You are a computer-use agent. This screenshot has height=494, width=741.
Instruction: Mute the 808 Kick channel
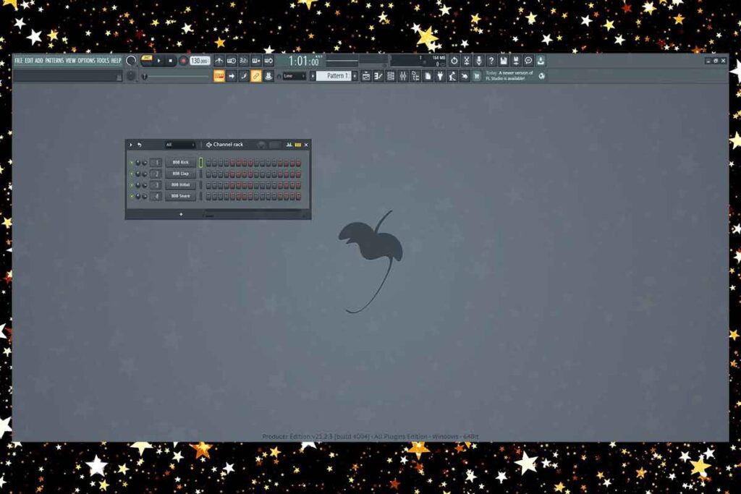[x=131, y=163]
